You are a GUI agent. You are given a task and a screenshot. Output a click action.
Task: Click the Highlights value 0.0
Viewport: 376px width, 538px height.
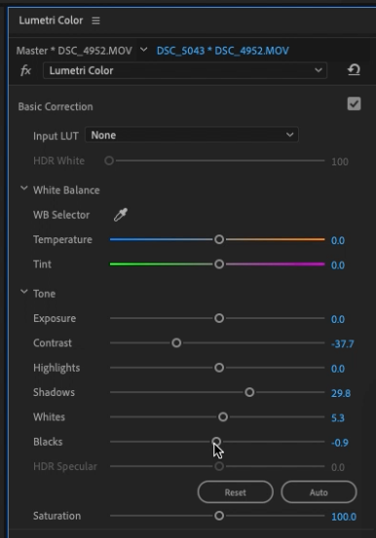[338, 369]
